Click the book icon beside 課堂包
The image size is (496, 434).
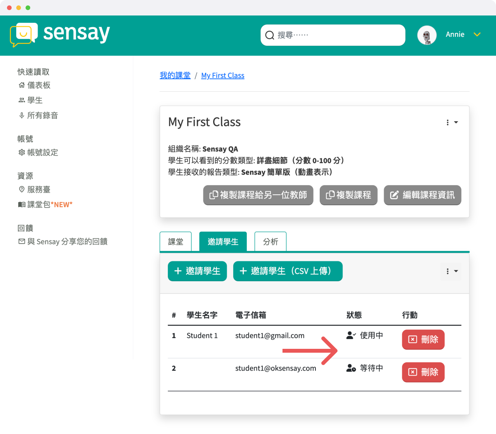tap(22, 204)
